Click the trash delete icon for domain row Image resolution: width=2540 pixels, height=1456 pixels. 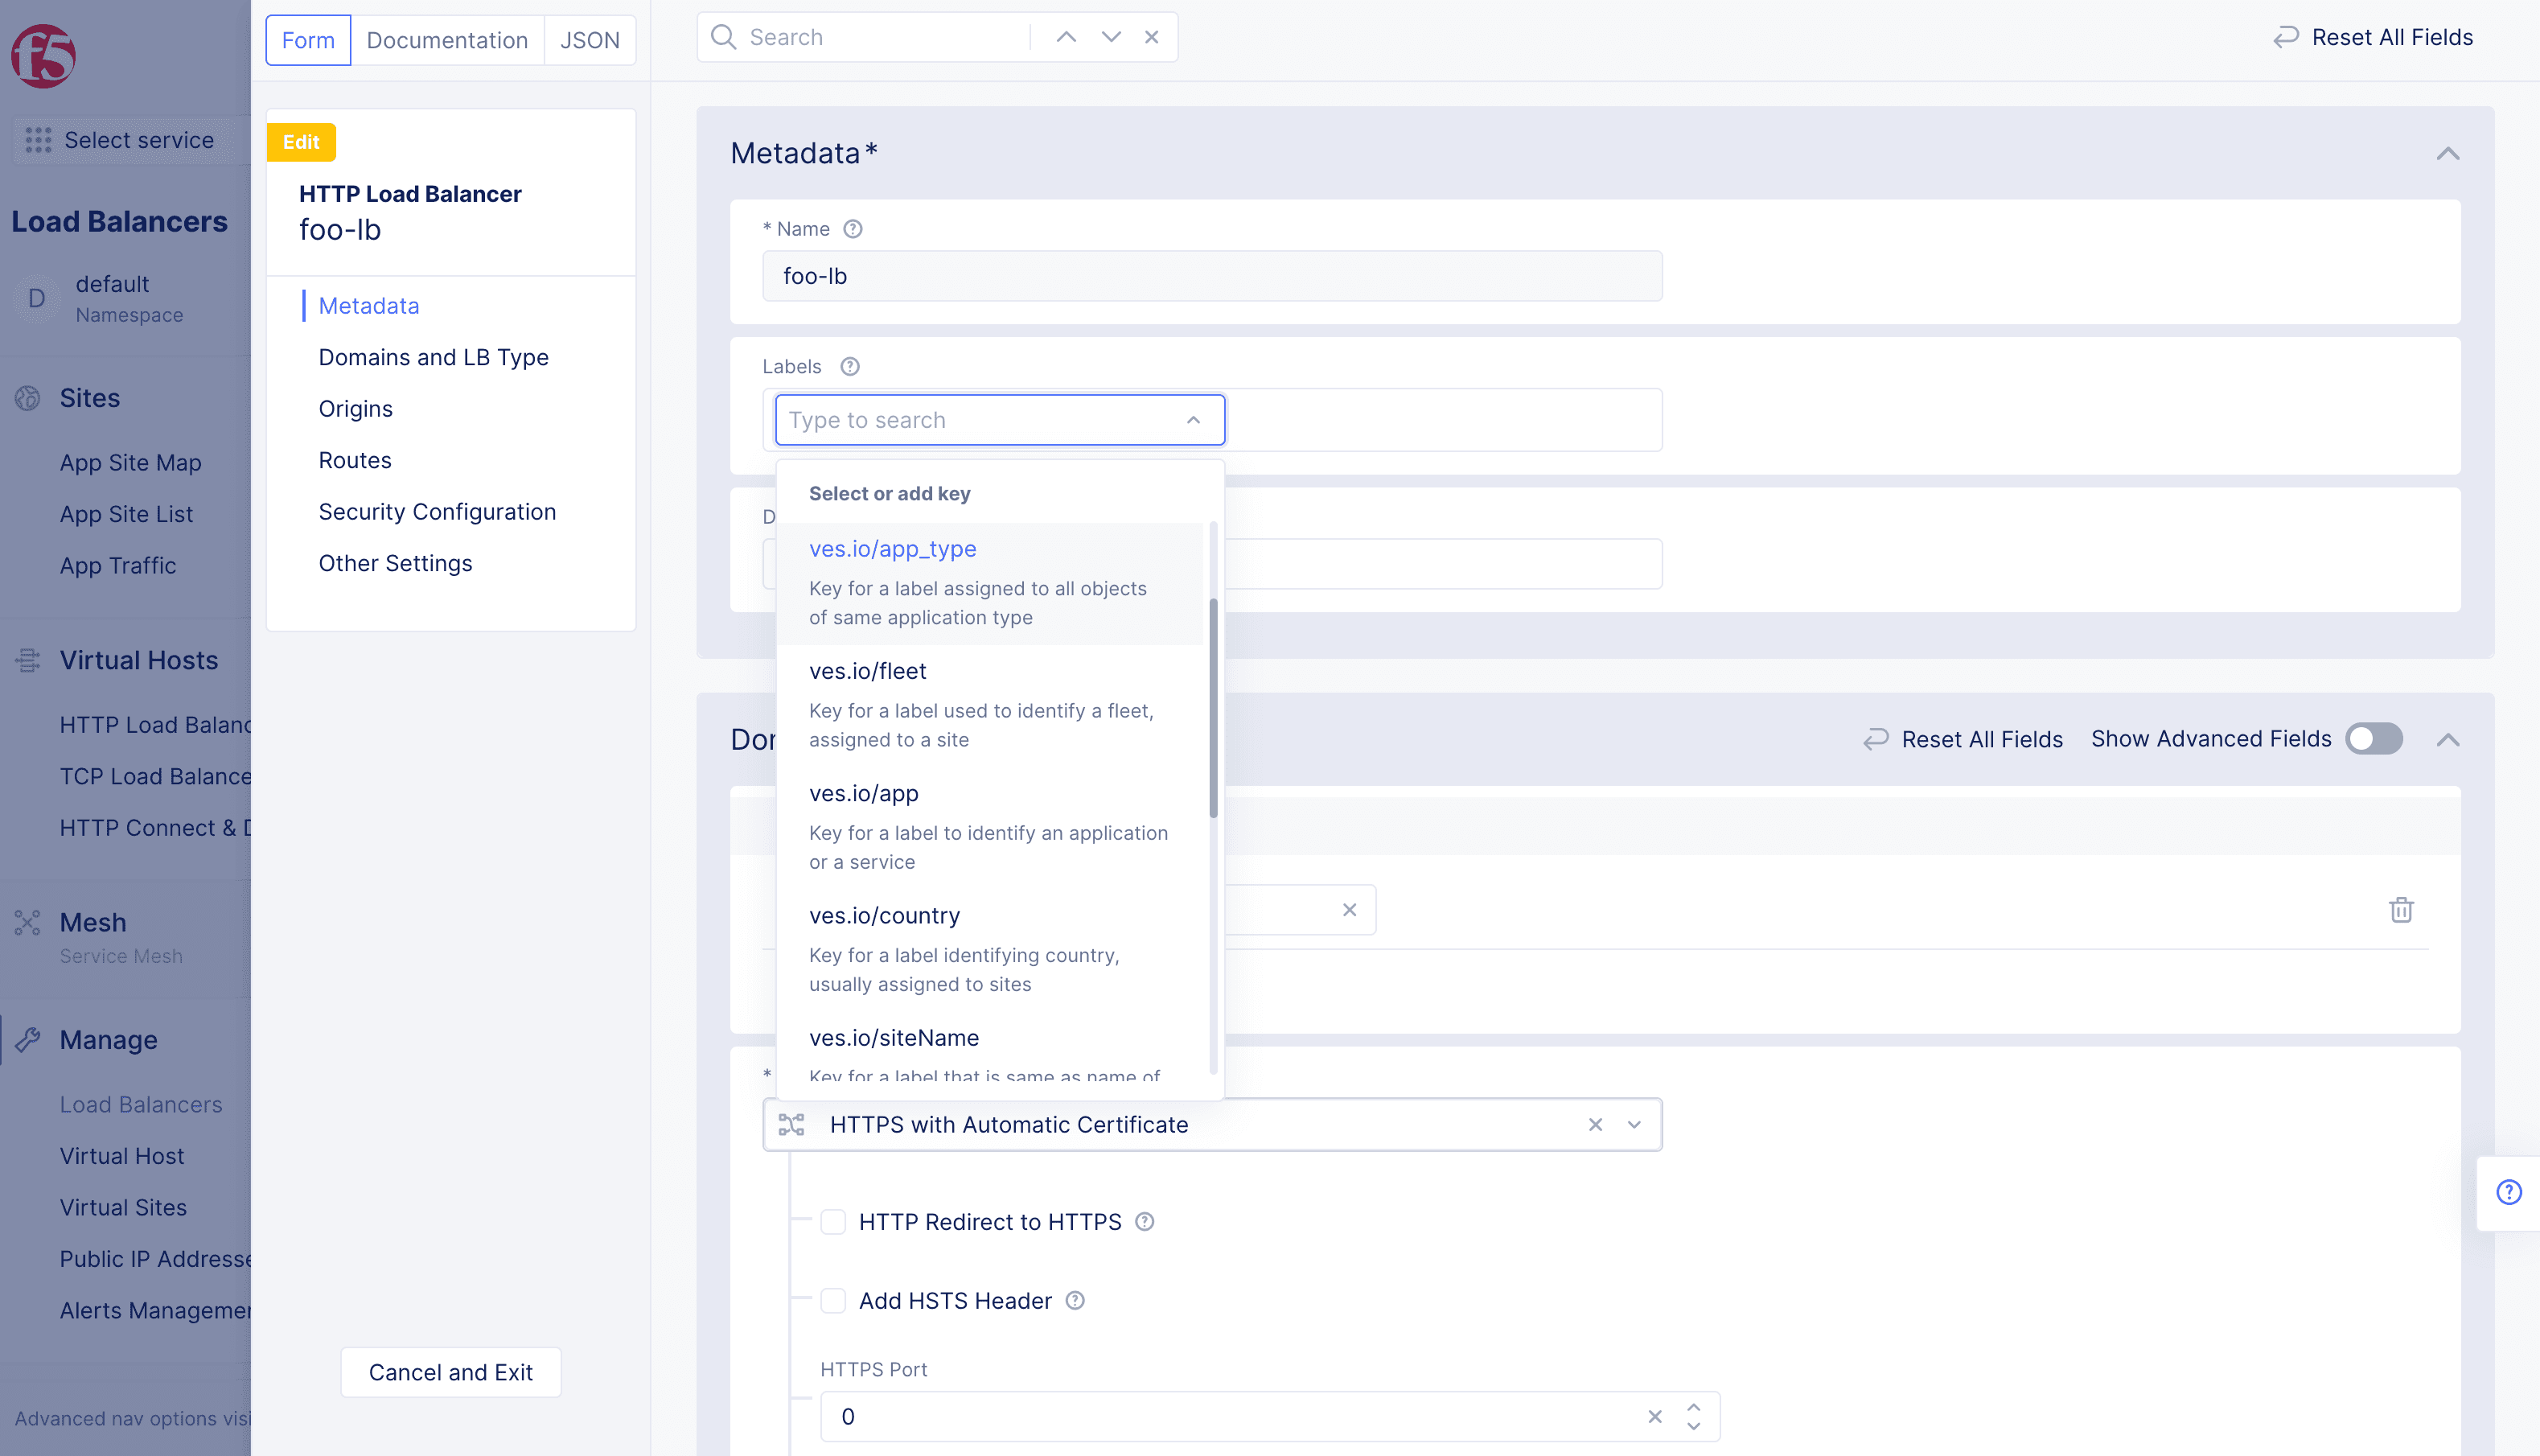pos(2401,910)
